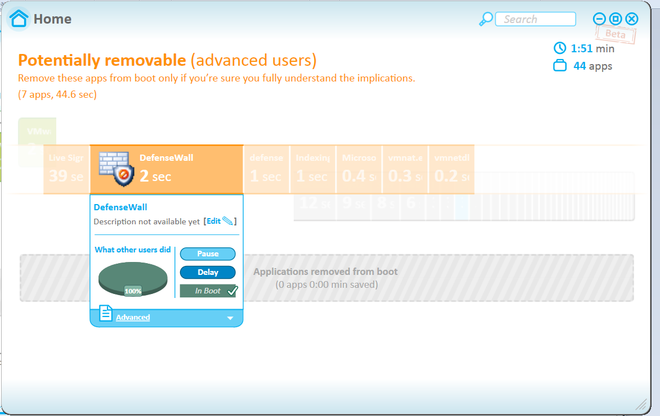Select the defense 1 sec tile
Image resolution: width=660 pixels, height=416 pixels.
267,169
